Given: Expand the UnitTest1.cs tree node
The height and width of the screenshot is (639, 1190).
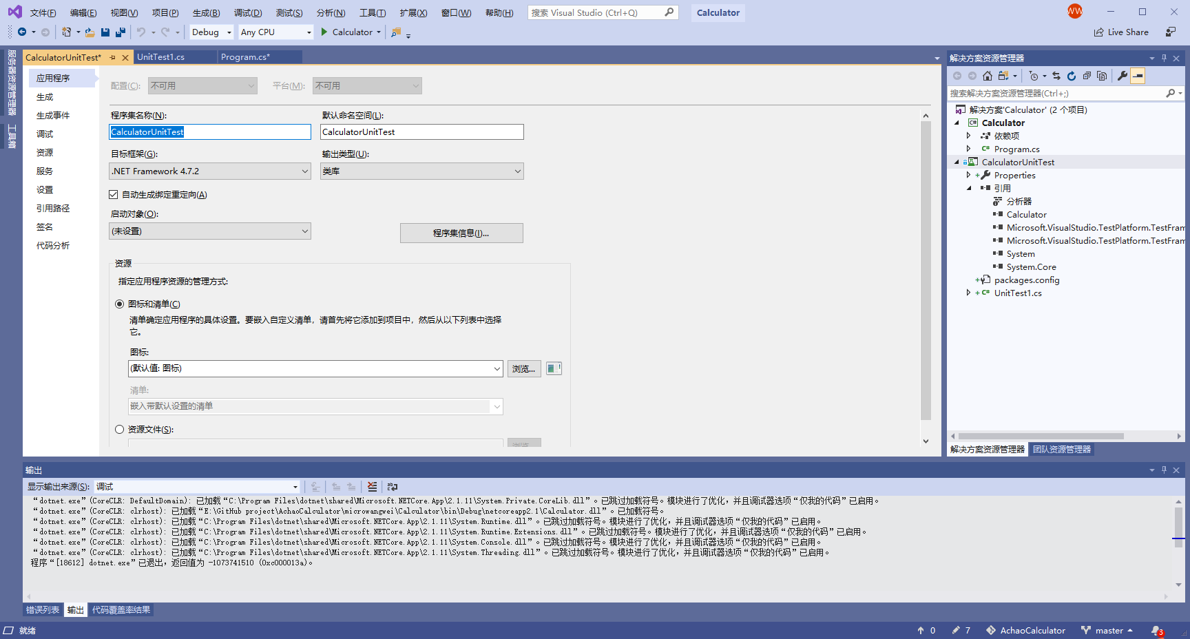Looking at the screenshot, I should [968, 293].
